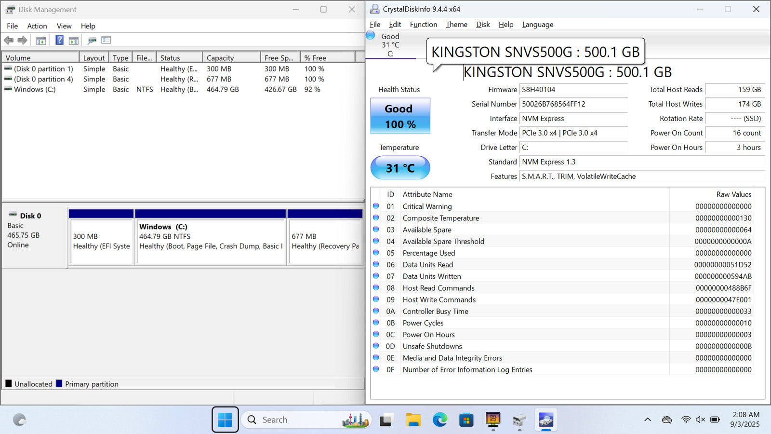
Task: Open Task View from the taskbar
Action: [385, 420]
